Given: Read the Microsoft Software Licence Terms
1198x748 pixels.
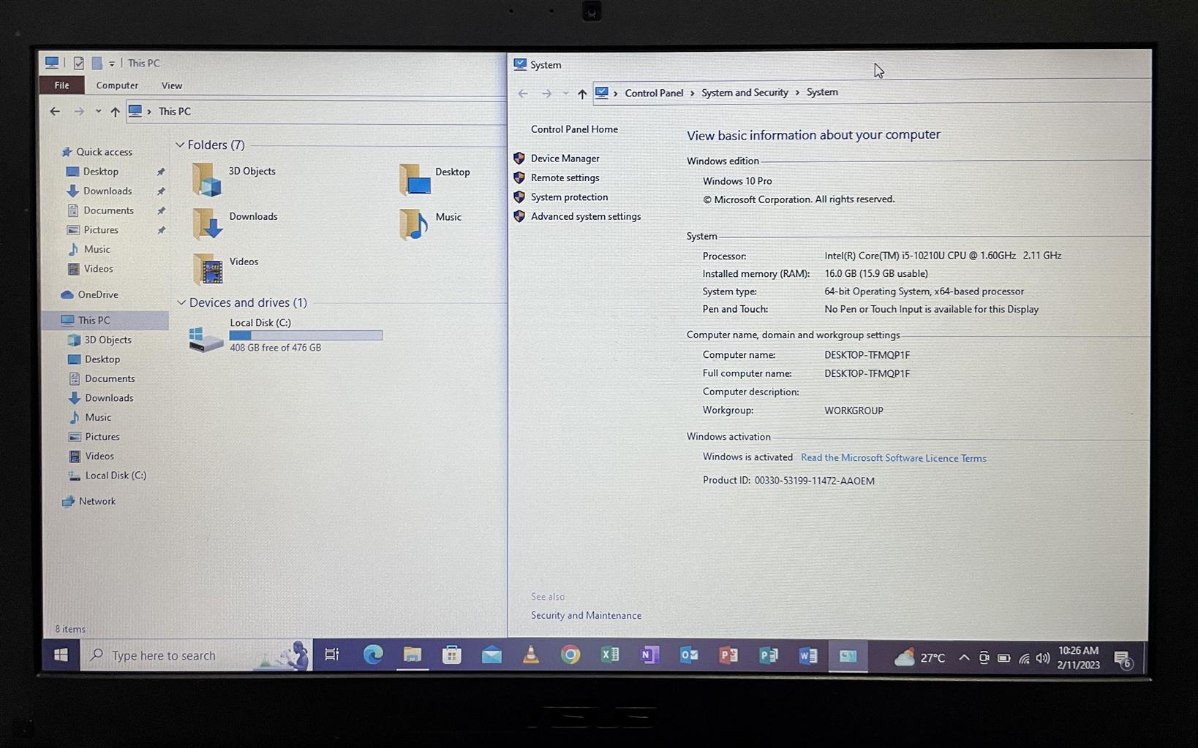Looking at the screenshot, I should click(x=893, y=458).
